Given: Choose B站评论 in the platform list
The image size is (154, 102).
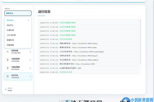Looking at the screenshot, I should (18, 25).
